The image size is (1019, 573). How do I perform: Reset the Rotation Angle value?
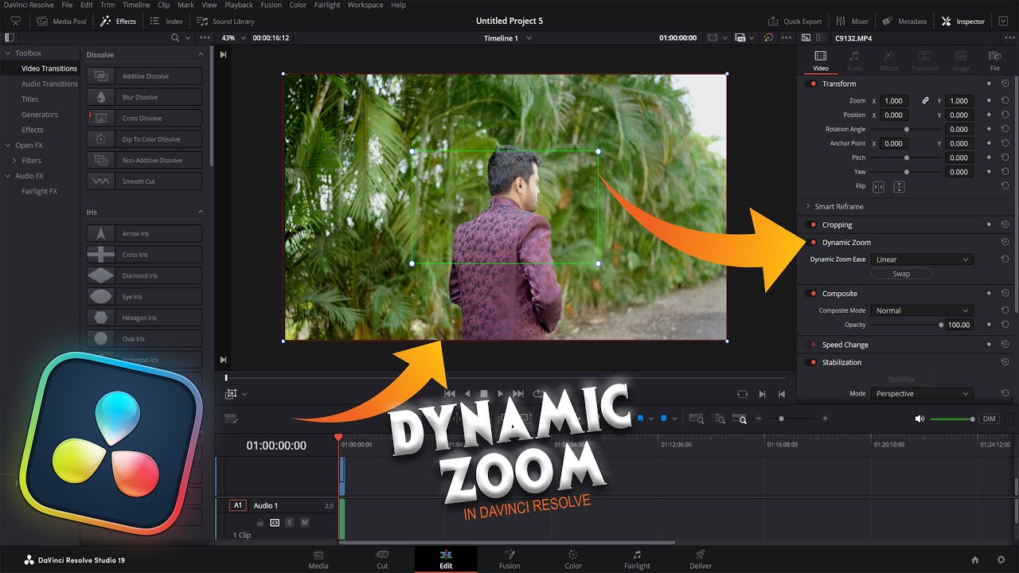point(1005,129)
